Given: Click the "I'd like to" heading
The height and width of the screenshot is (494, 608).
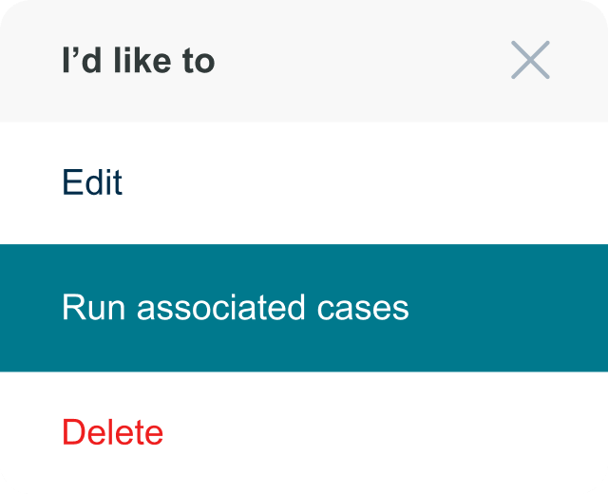Looking at the screenshot, I should click(139, 61).
